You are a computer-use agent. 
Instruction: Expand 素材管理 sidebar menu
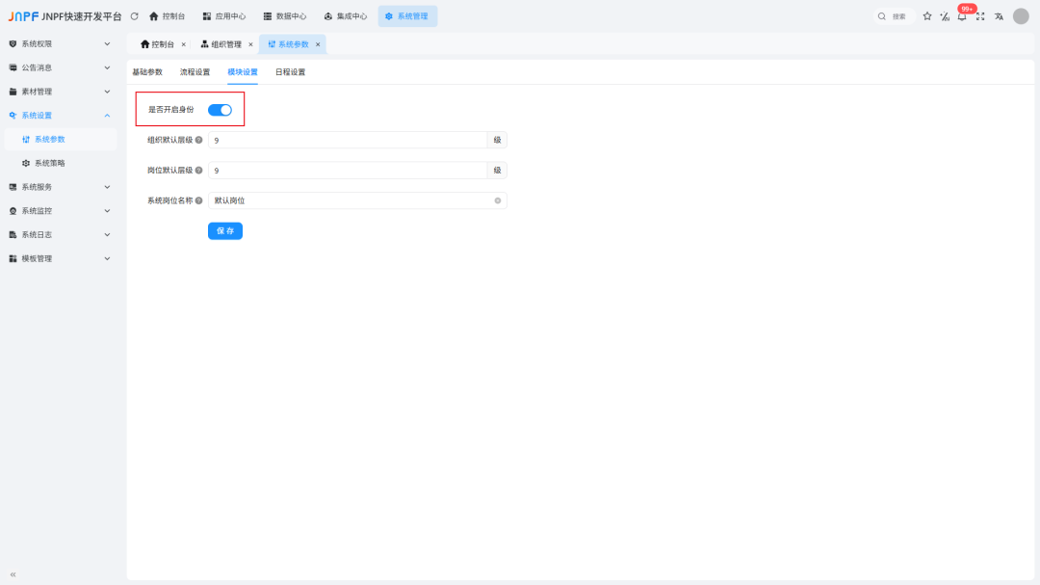click(60, 92)
